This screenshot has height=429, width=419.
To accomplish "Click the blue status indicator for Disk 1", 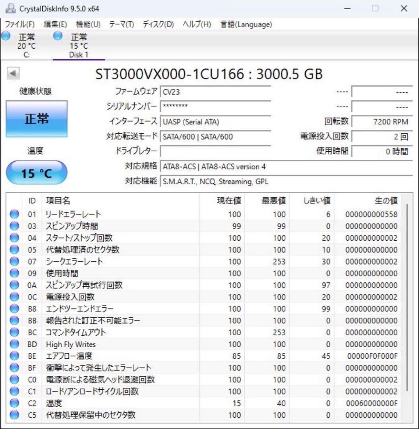I will click(58, 36).
